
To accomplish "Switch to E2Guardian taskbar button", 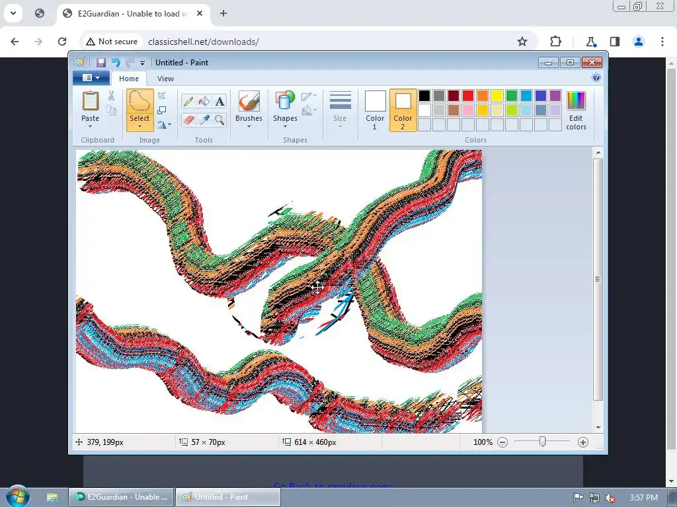I will 122,497.
